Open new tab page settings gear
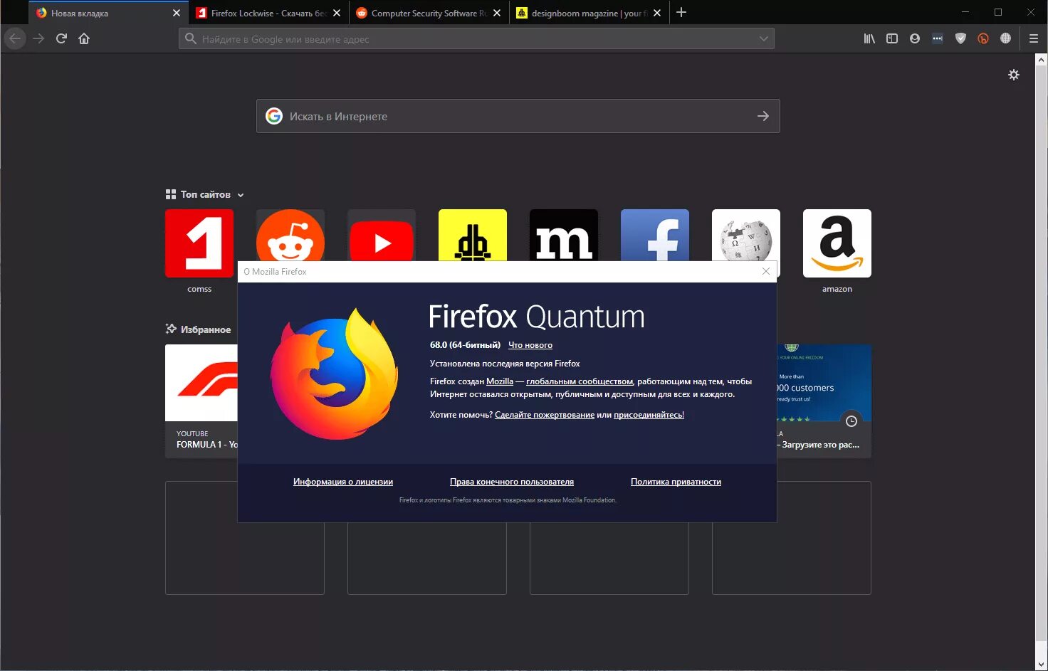 (x=1014, y=75)
